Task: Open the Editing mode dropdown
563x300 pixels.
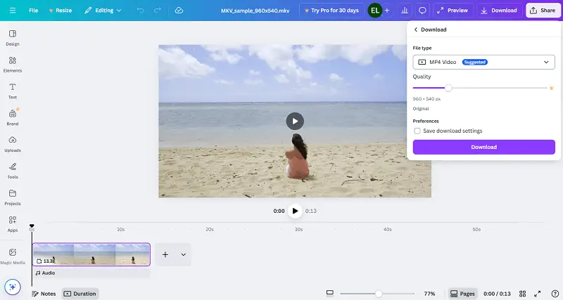Action: pos(103,11)
